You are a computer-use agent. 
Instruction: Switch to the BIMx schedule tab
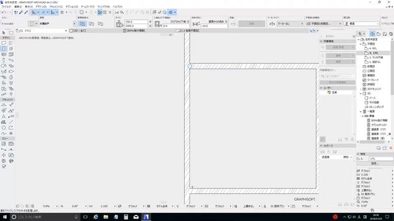tap(135, 31)
